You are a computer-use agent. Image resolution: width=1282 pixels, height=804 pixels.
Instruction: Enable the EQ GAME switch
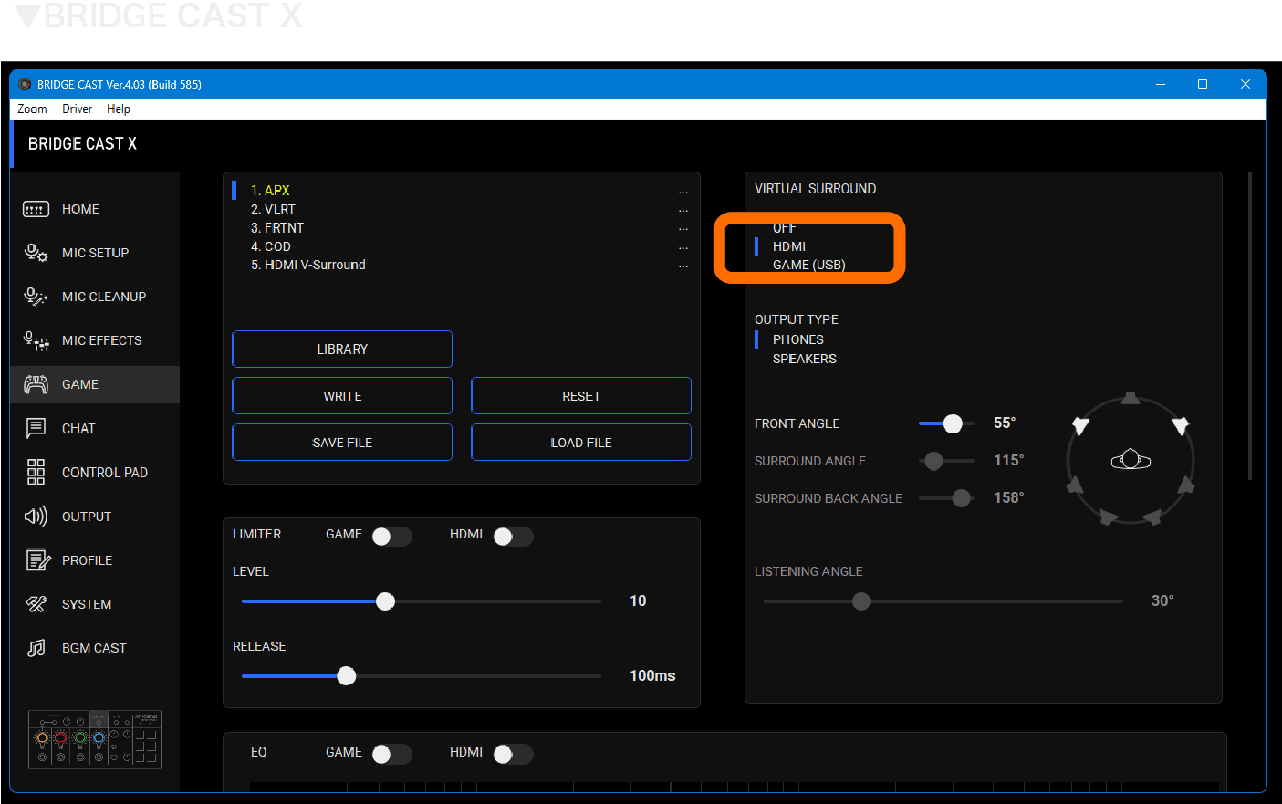coord(391,754)
